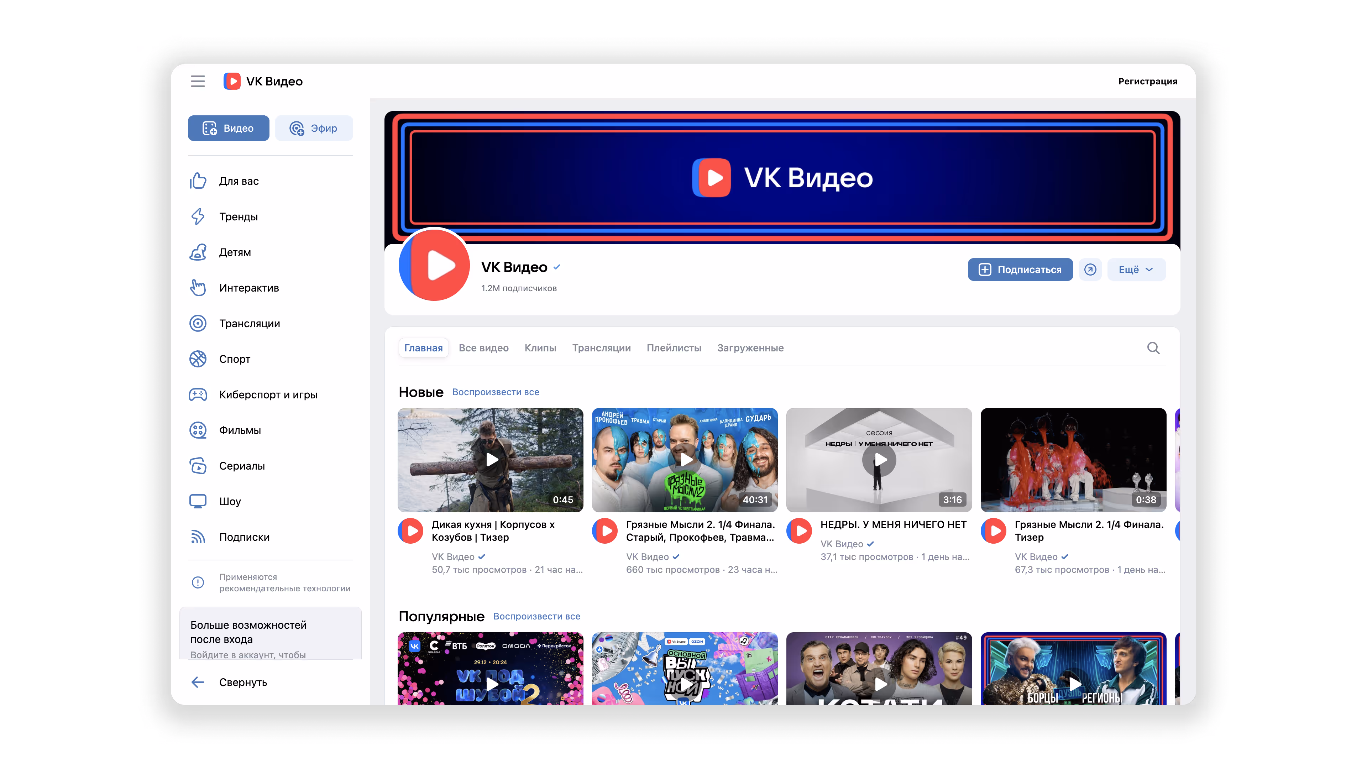This screenshot has height=769, width=1367.
Task: Play the Грязные Мысли 0:38 teaser thumbnail
Action: [x=1074, y=460]
